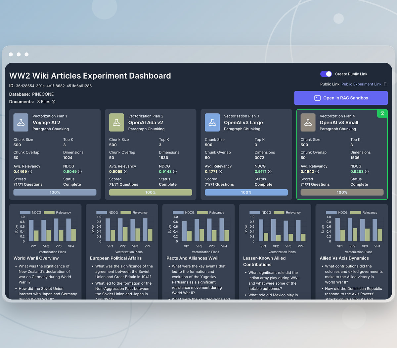Click the OpenAI v3 Small flask icon
Image resolution: width=397 pixels, height=348 pixels.
coord(308,123)
